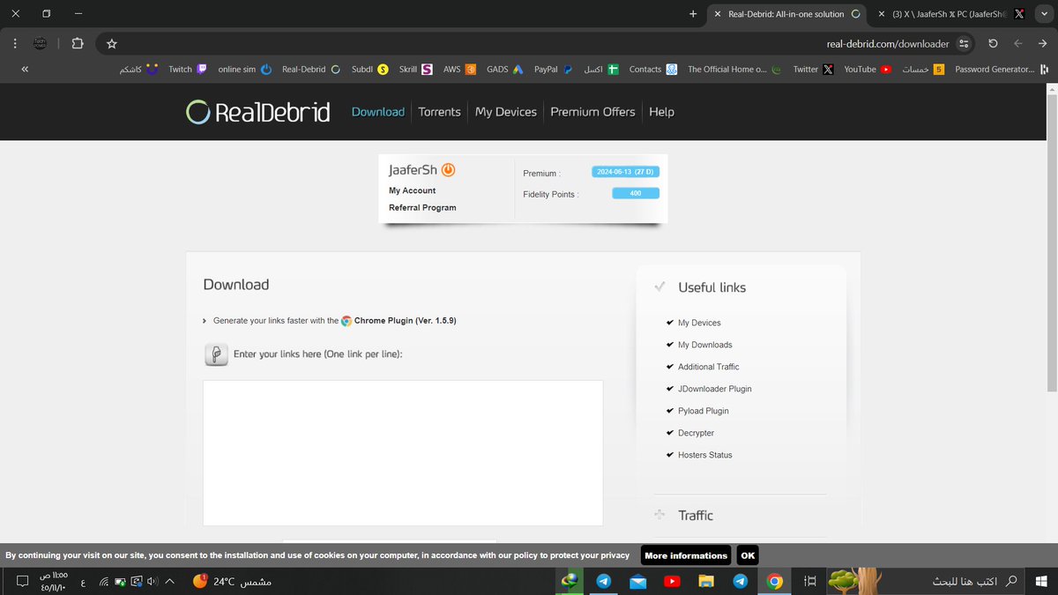1058x595 pixels.
Task: Open the Hosters Status link
Action: pos(705,455)
